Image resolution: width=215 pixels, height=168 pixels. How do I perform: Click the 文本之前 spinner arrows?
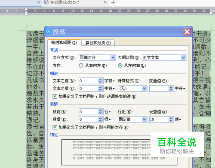(101, 81)
